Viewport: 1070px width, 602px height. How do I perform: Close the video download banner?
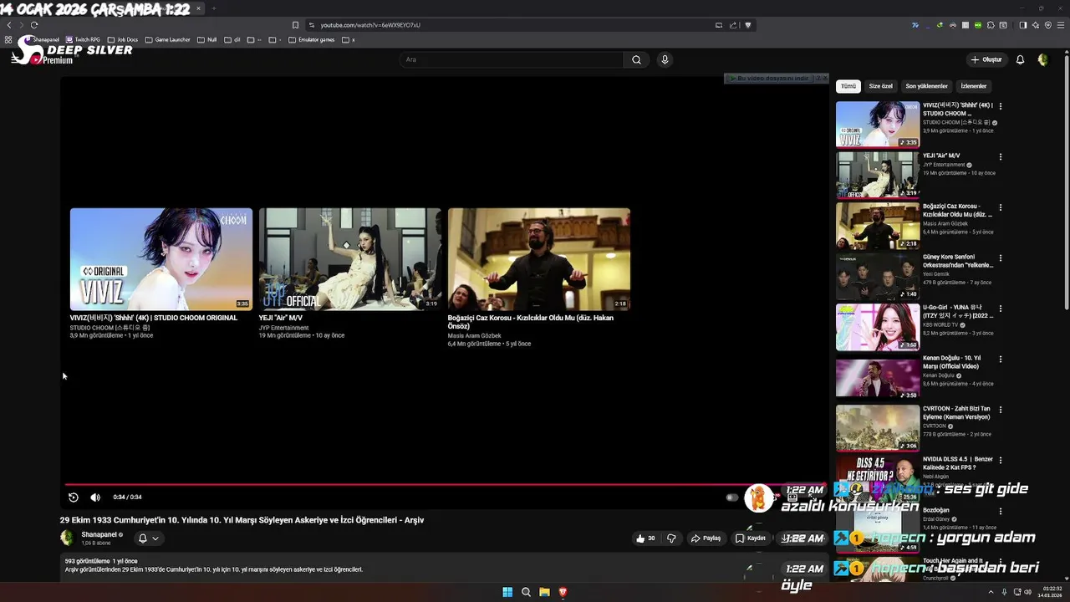point(823,78)
